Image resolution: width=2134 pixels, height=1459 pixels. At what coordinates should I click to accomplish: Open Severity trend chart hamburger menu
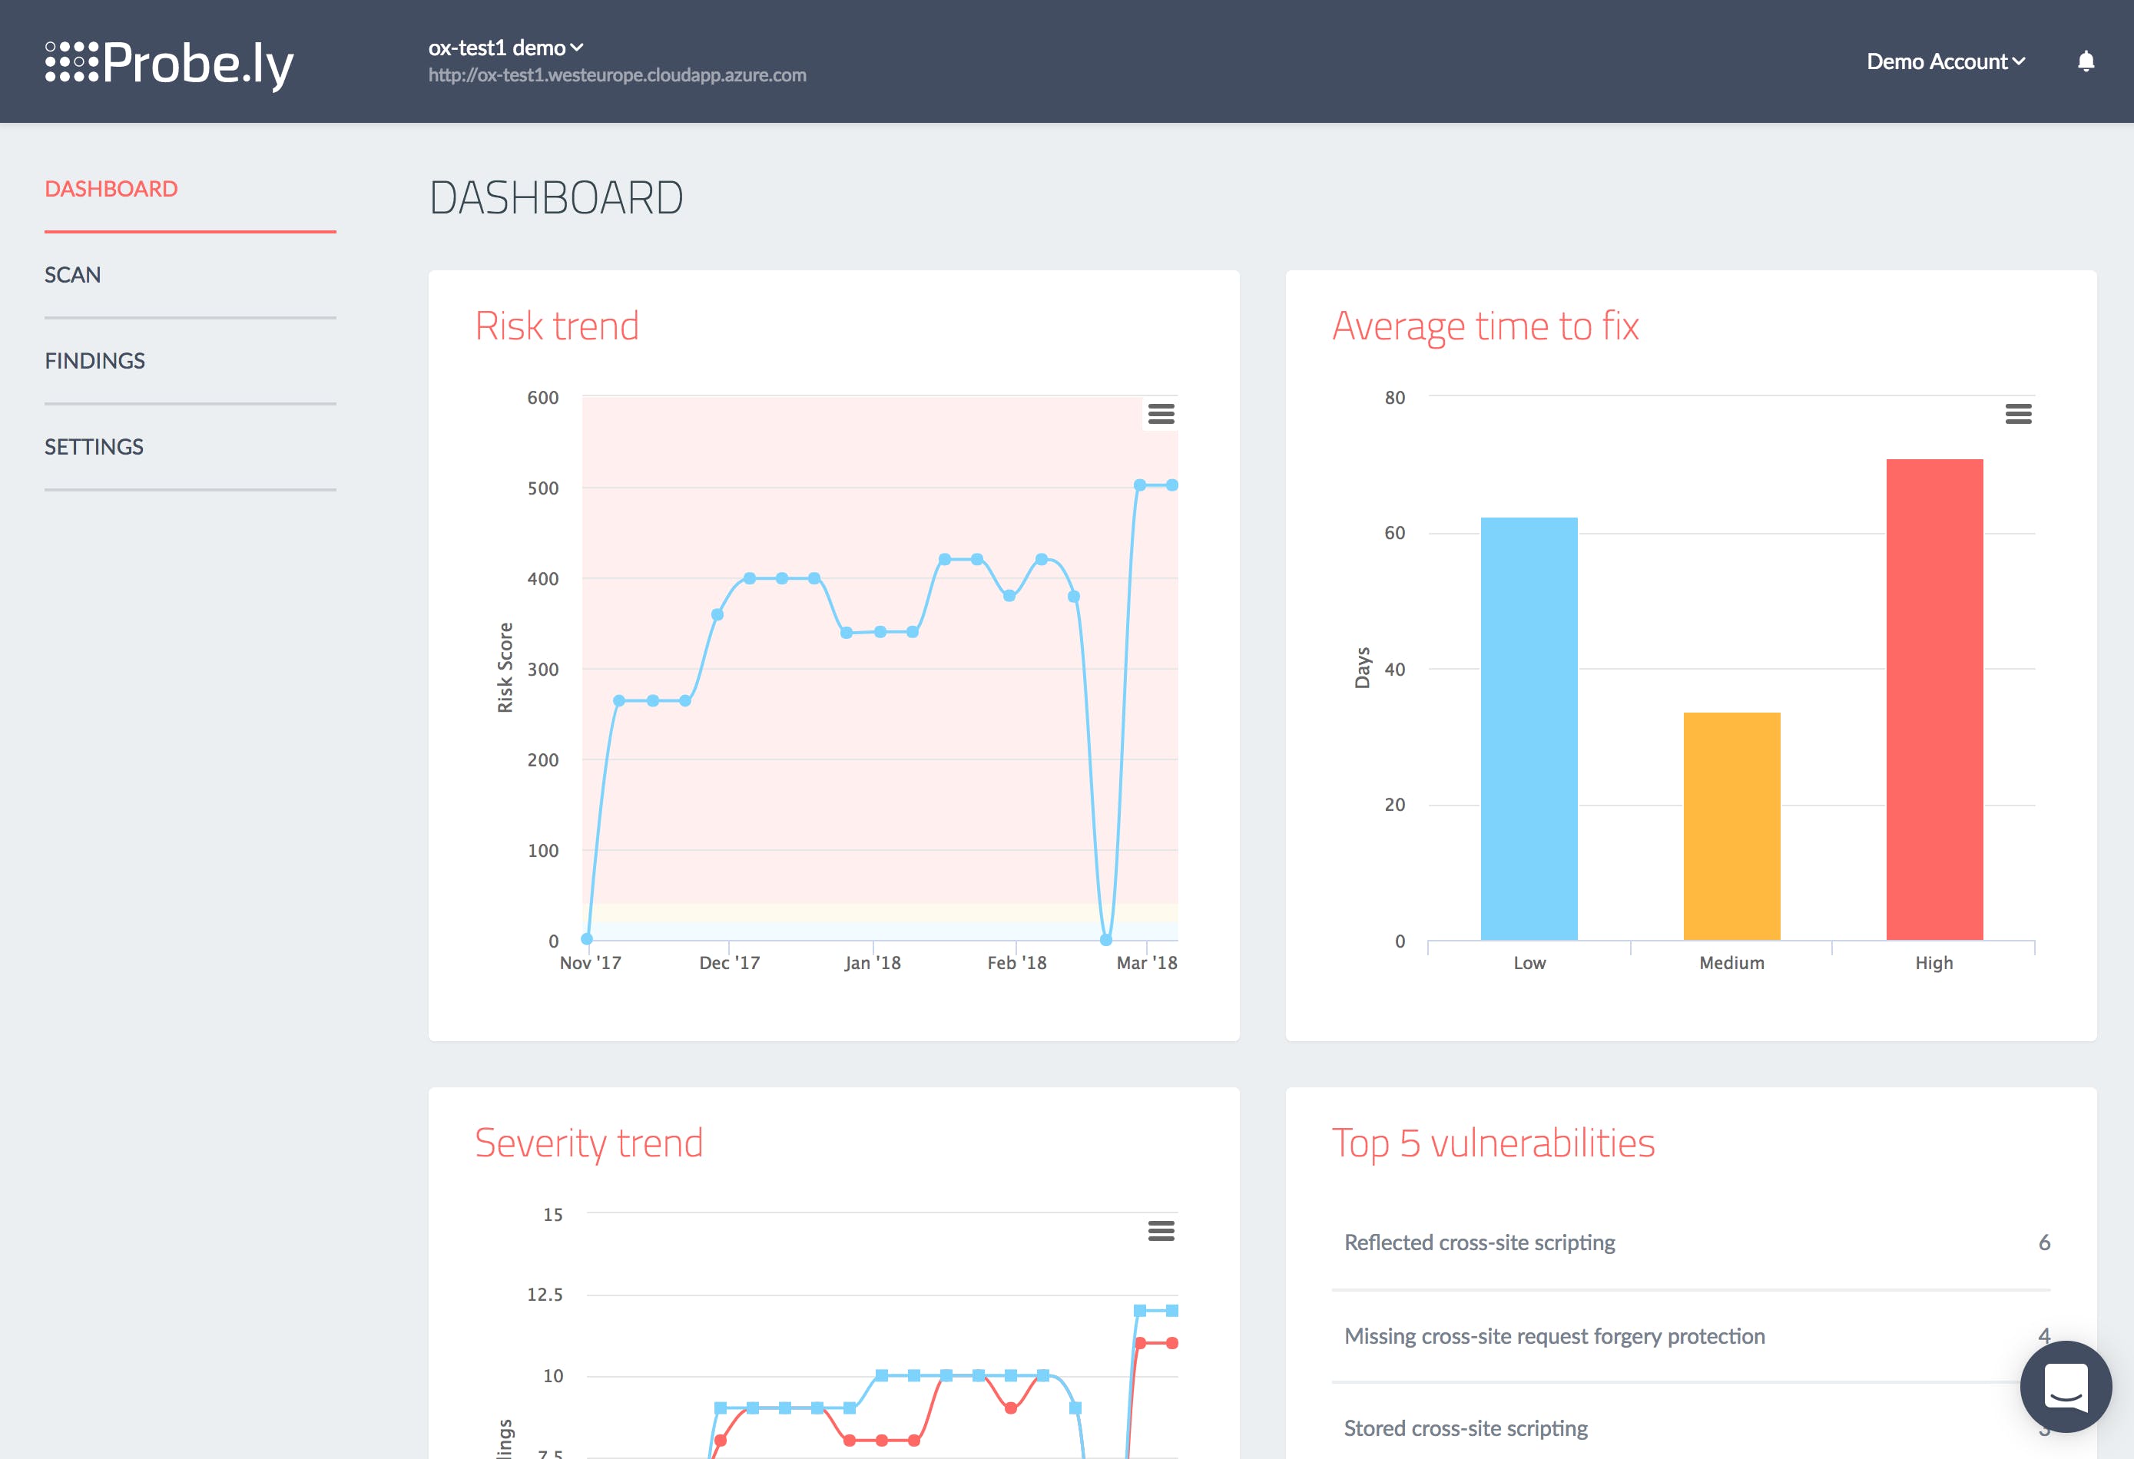click(1161, 1230)
